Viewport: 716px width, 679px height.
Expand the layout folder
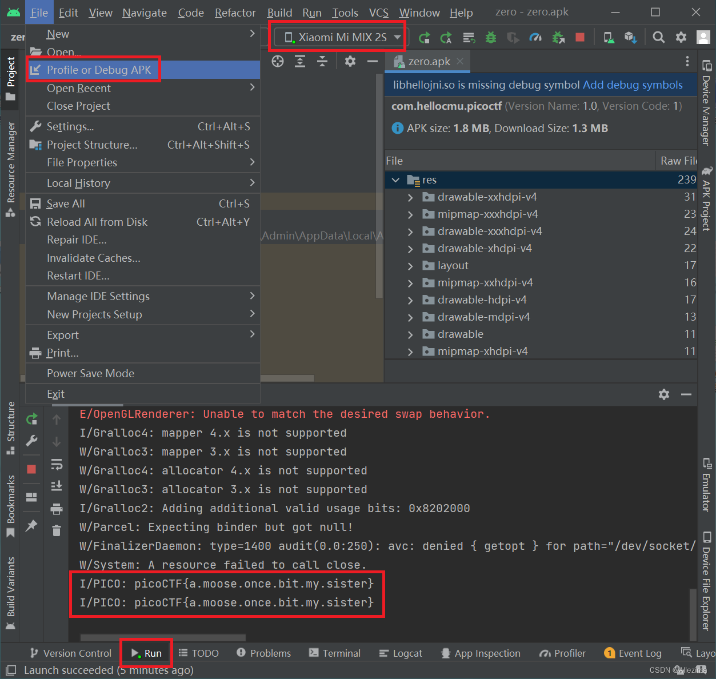410,266
